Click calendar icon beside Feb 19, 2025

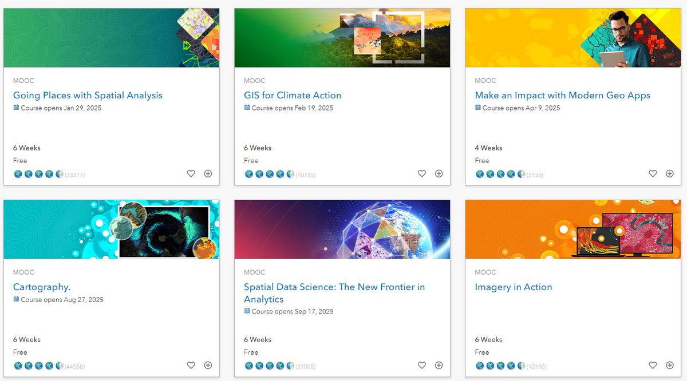247,108
